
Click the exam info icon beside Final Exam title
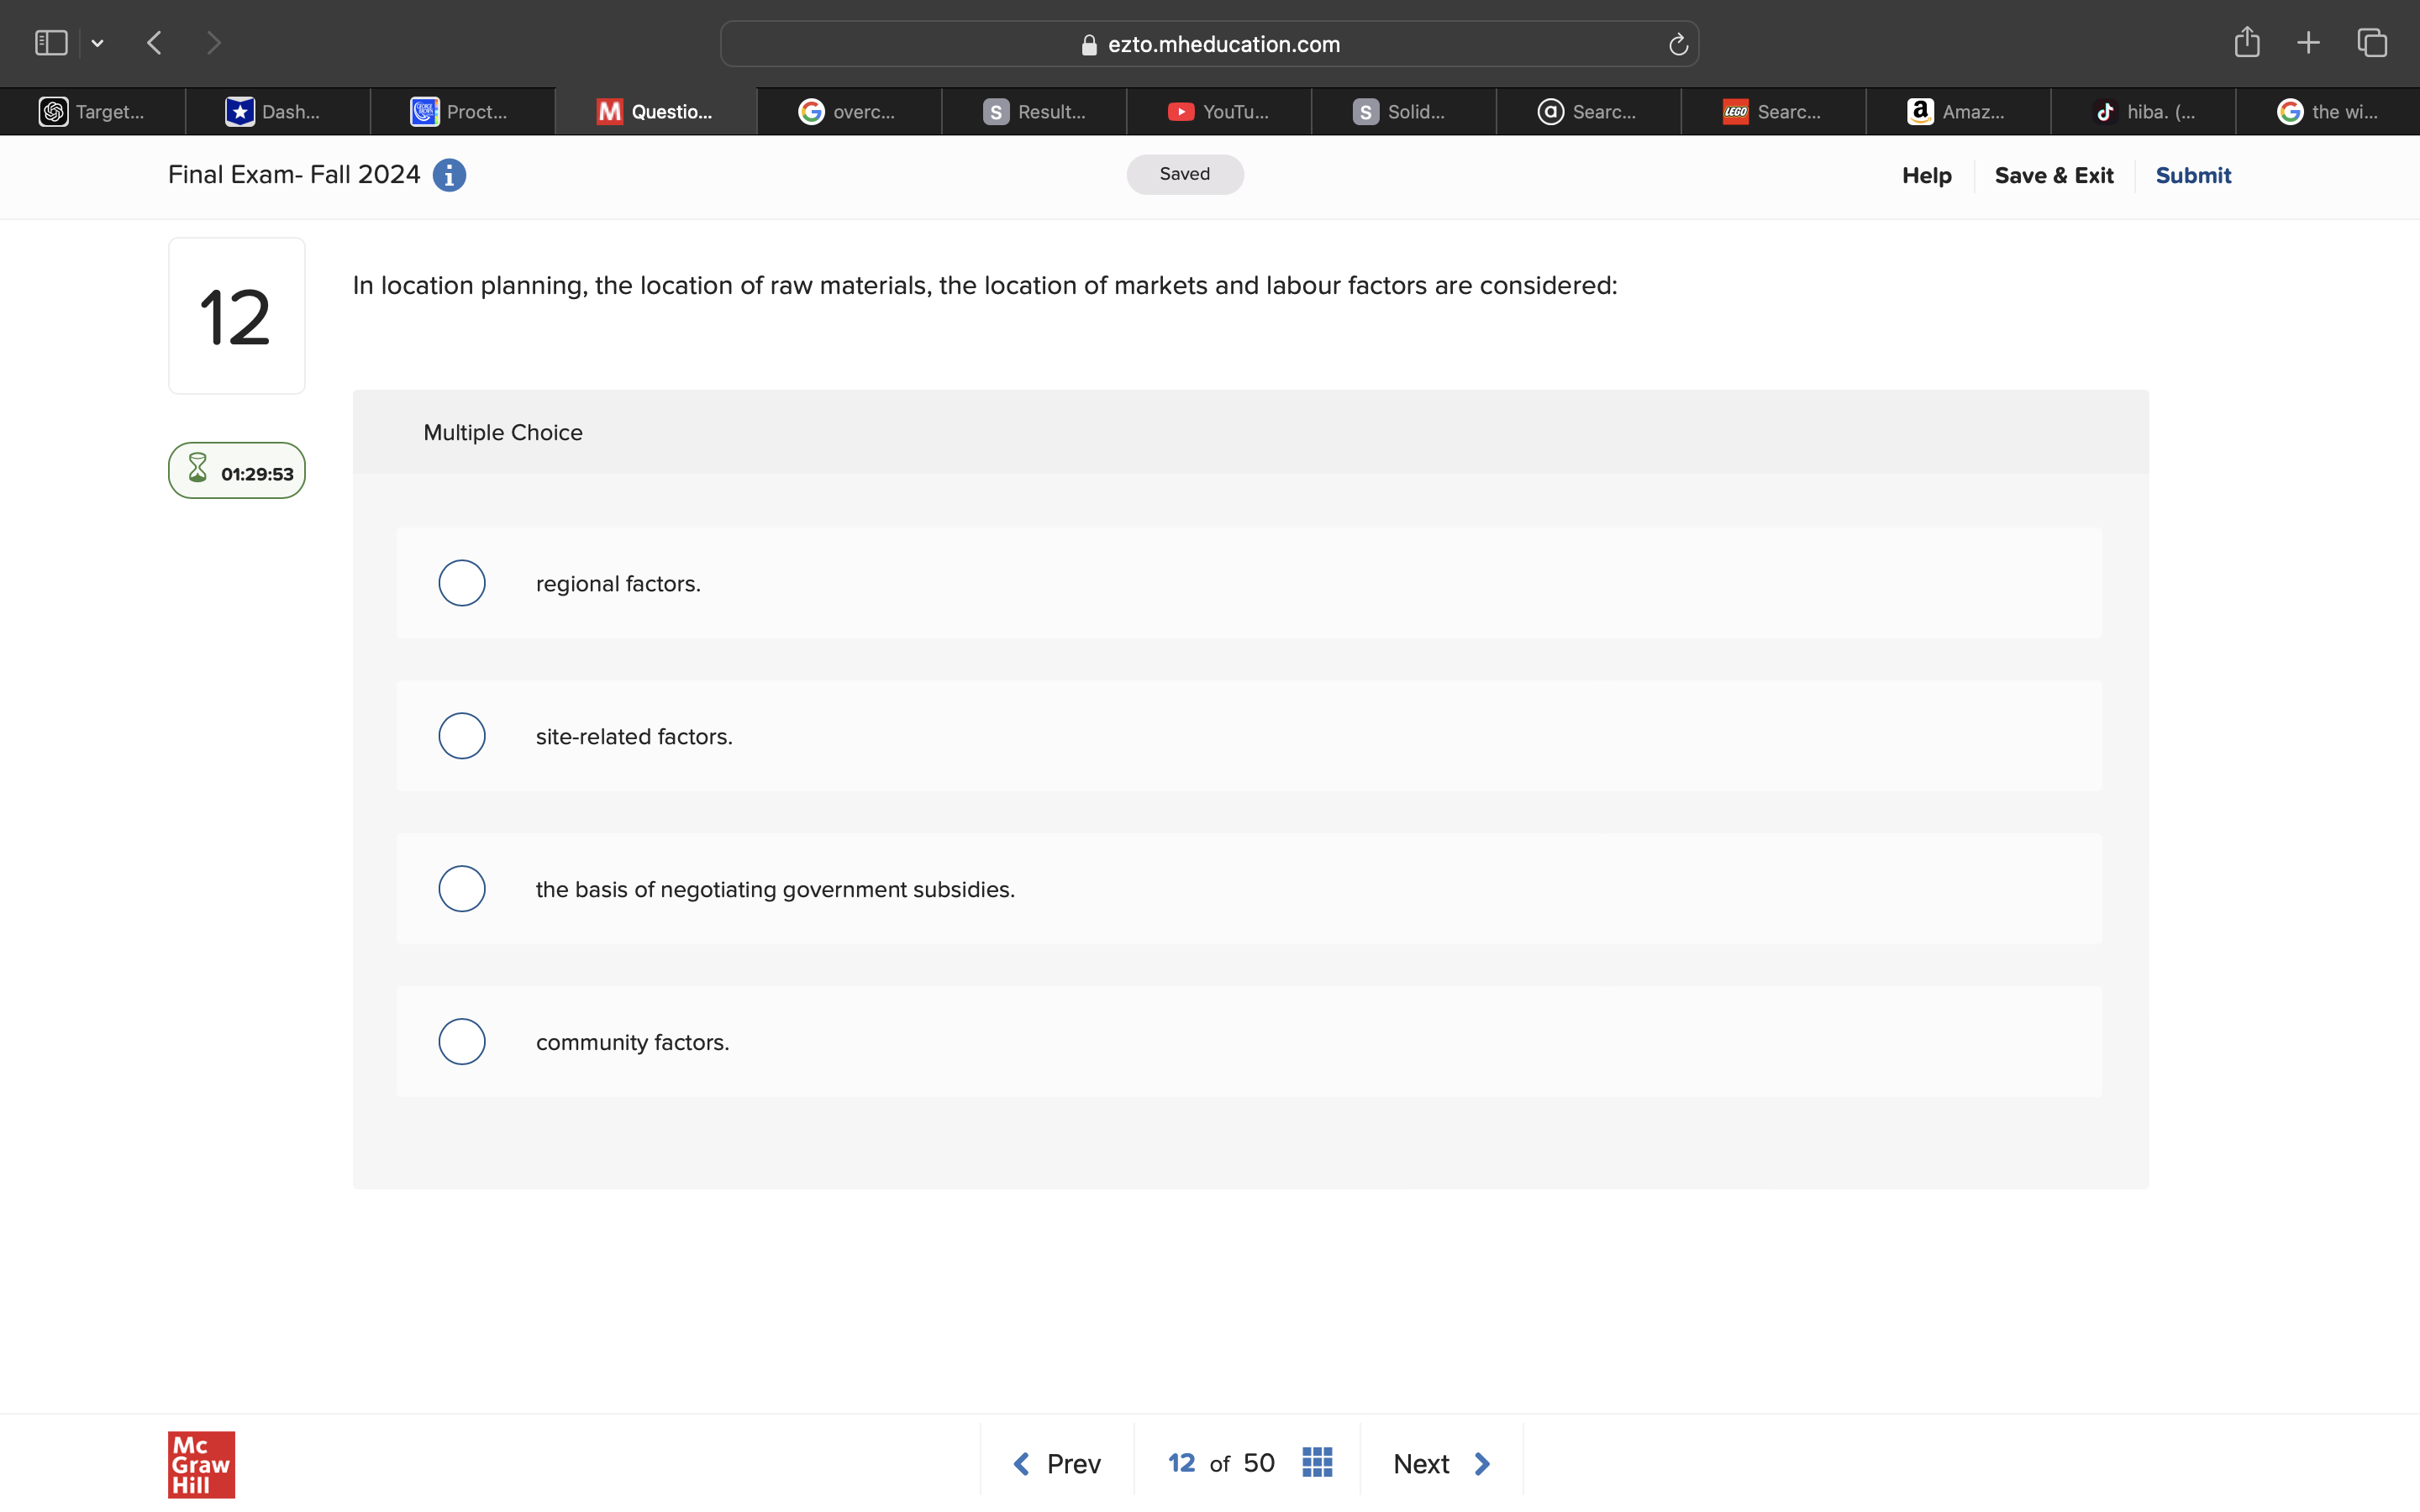coord(449,175)
